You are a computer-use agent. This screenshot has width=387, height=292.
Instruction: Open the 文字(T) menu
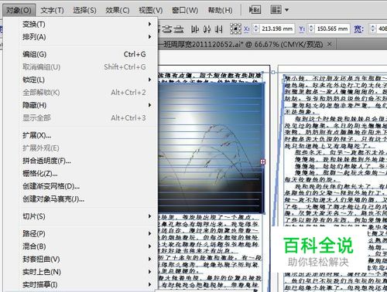pos(52,10)
